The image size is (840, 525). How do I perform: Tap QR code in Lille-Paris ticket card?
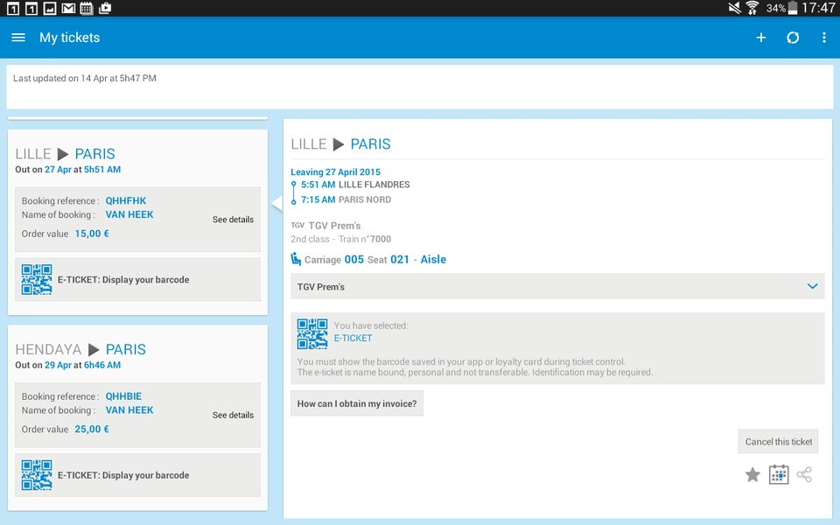click(37, 280)
